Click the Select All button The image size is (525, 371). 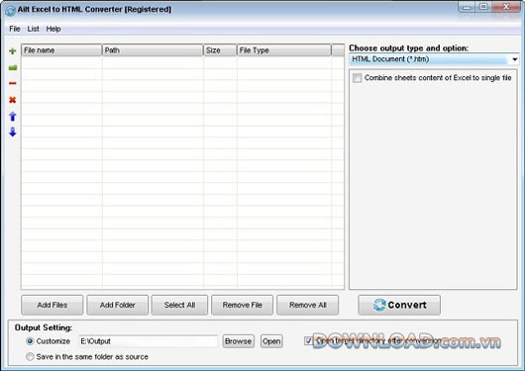[179, 305]
